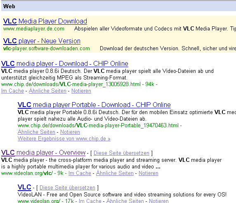Open Ähnliche Seiten under the first CHIP result

coord(47,91)
